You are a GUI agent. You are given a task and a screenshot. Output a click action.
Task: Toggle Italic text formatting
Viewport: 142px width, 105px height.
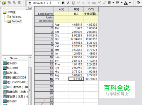[x=68, y=3]
